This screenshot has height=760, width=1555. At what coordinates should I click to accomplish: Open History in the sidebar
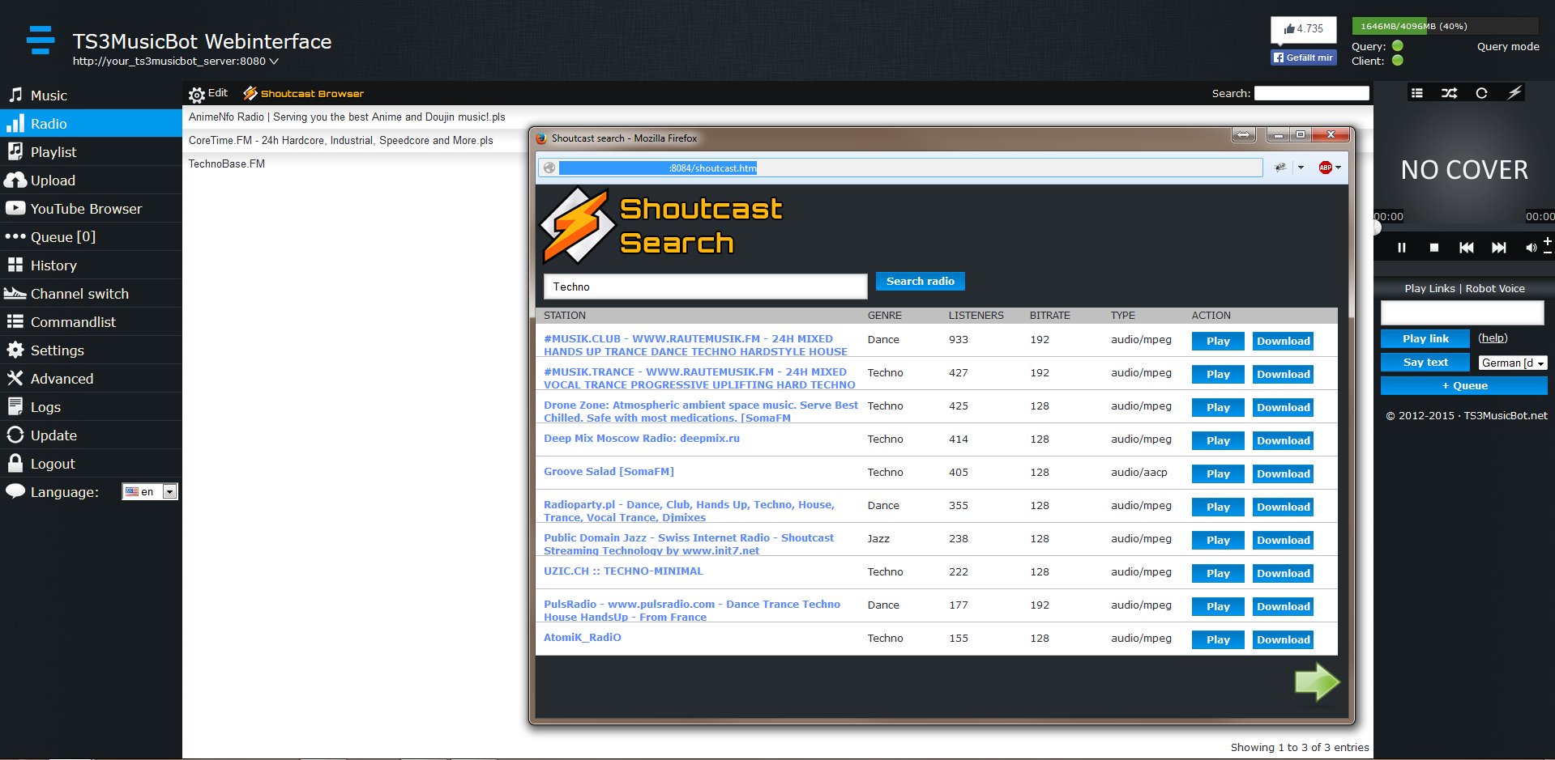[91, 265]
